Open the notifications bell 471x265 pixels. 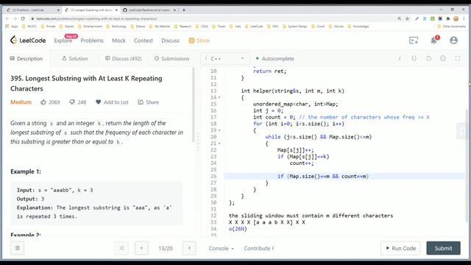click(433, 40)
